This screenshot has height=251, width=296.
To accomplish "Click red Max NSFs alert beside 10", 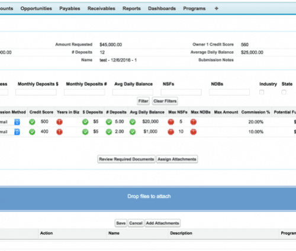I will click(171, 132).
